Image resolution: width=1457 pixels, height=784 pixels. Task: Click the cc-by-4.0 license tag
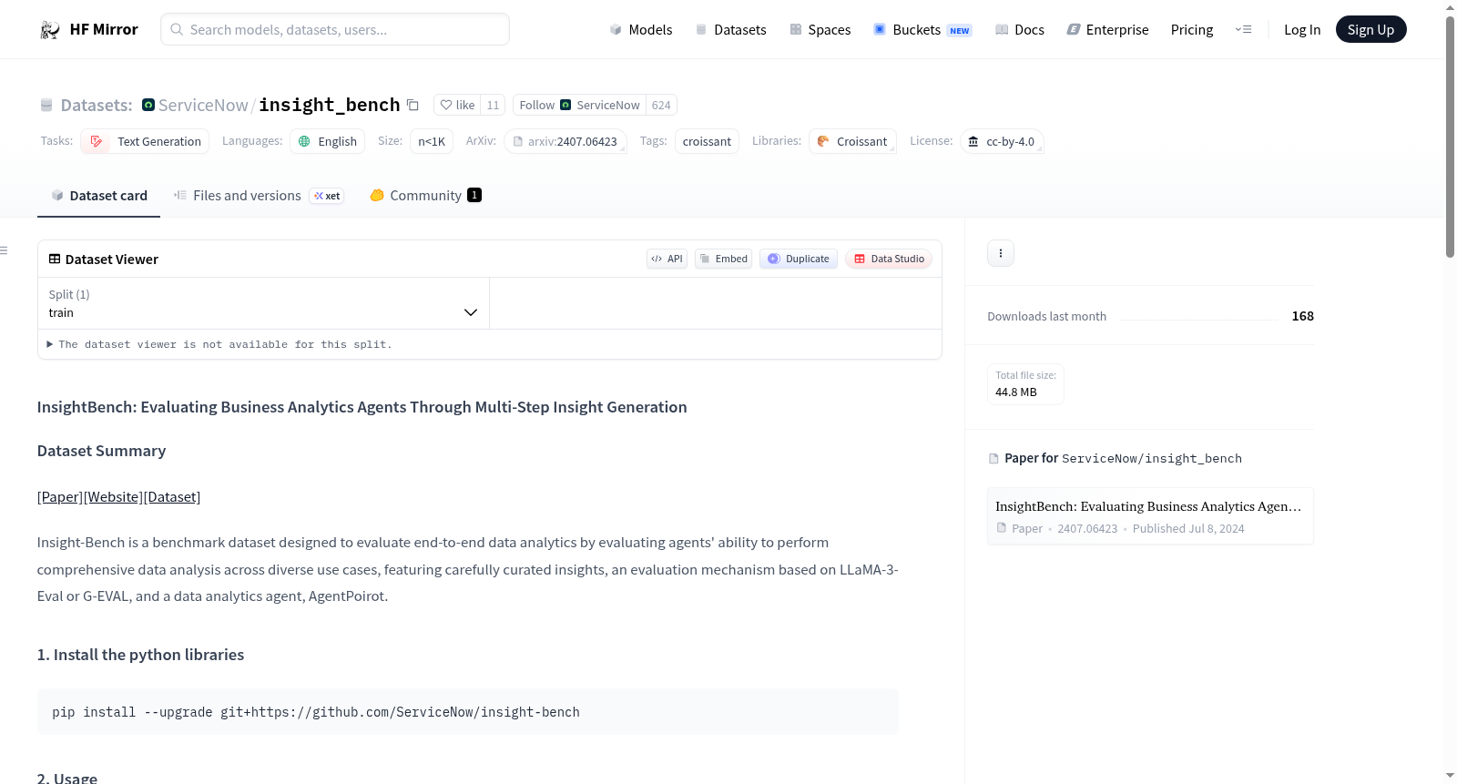(1002, 141)
